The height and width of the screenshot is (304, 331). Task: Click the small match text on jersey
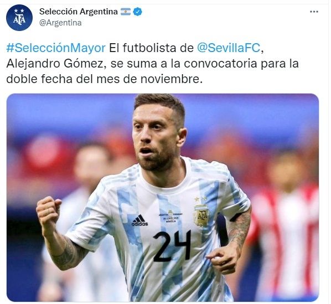point(170,218)
